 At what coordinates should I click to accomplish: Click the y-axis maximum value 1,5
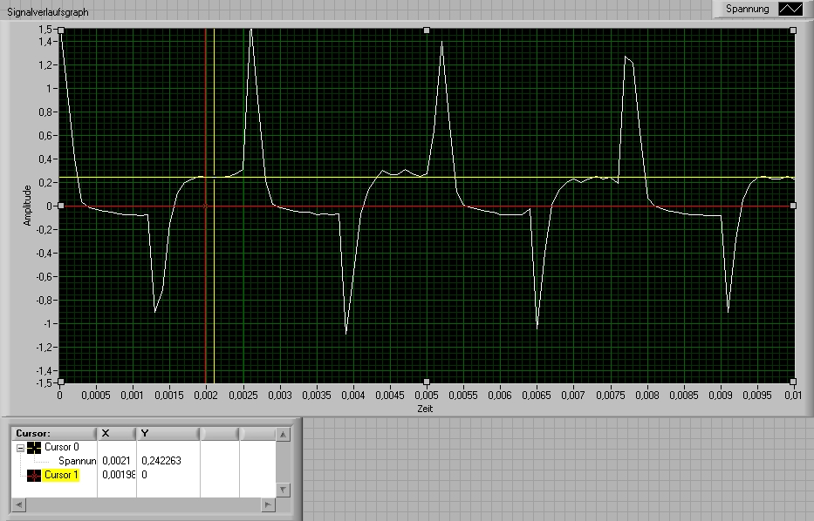point(44,29)
